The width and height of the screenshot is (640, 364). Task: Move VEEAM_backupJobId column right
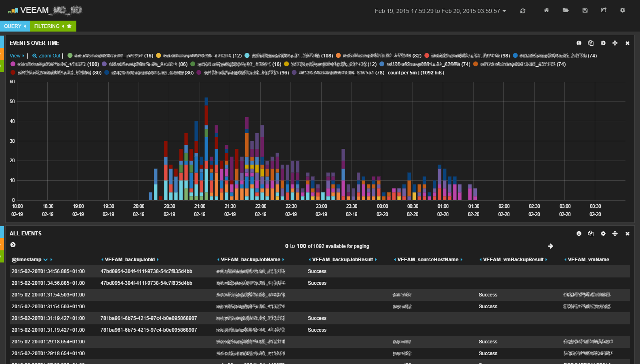tap(158, 260)
